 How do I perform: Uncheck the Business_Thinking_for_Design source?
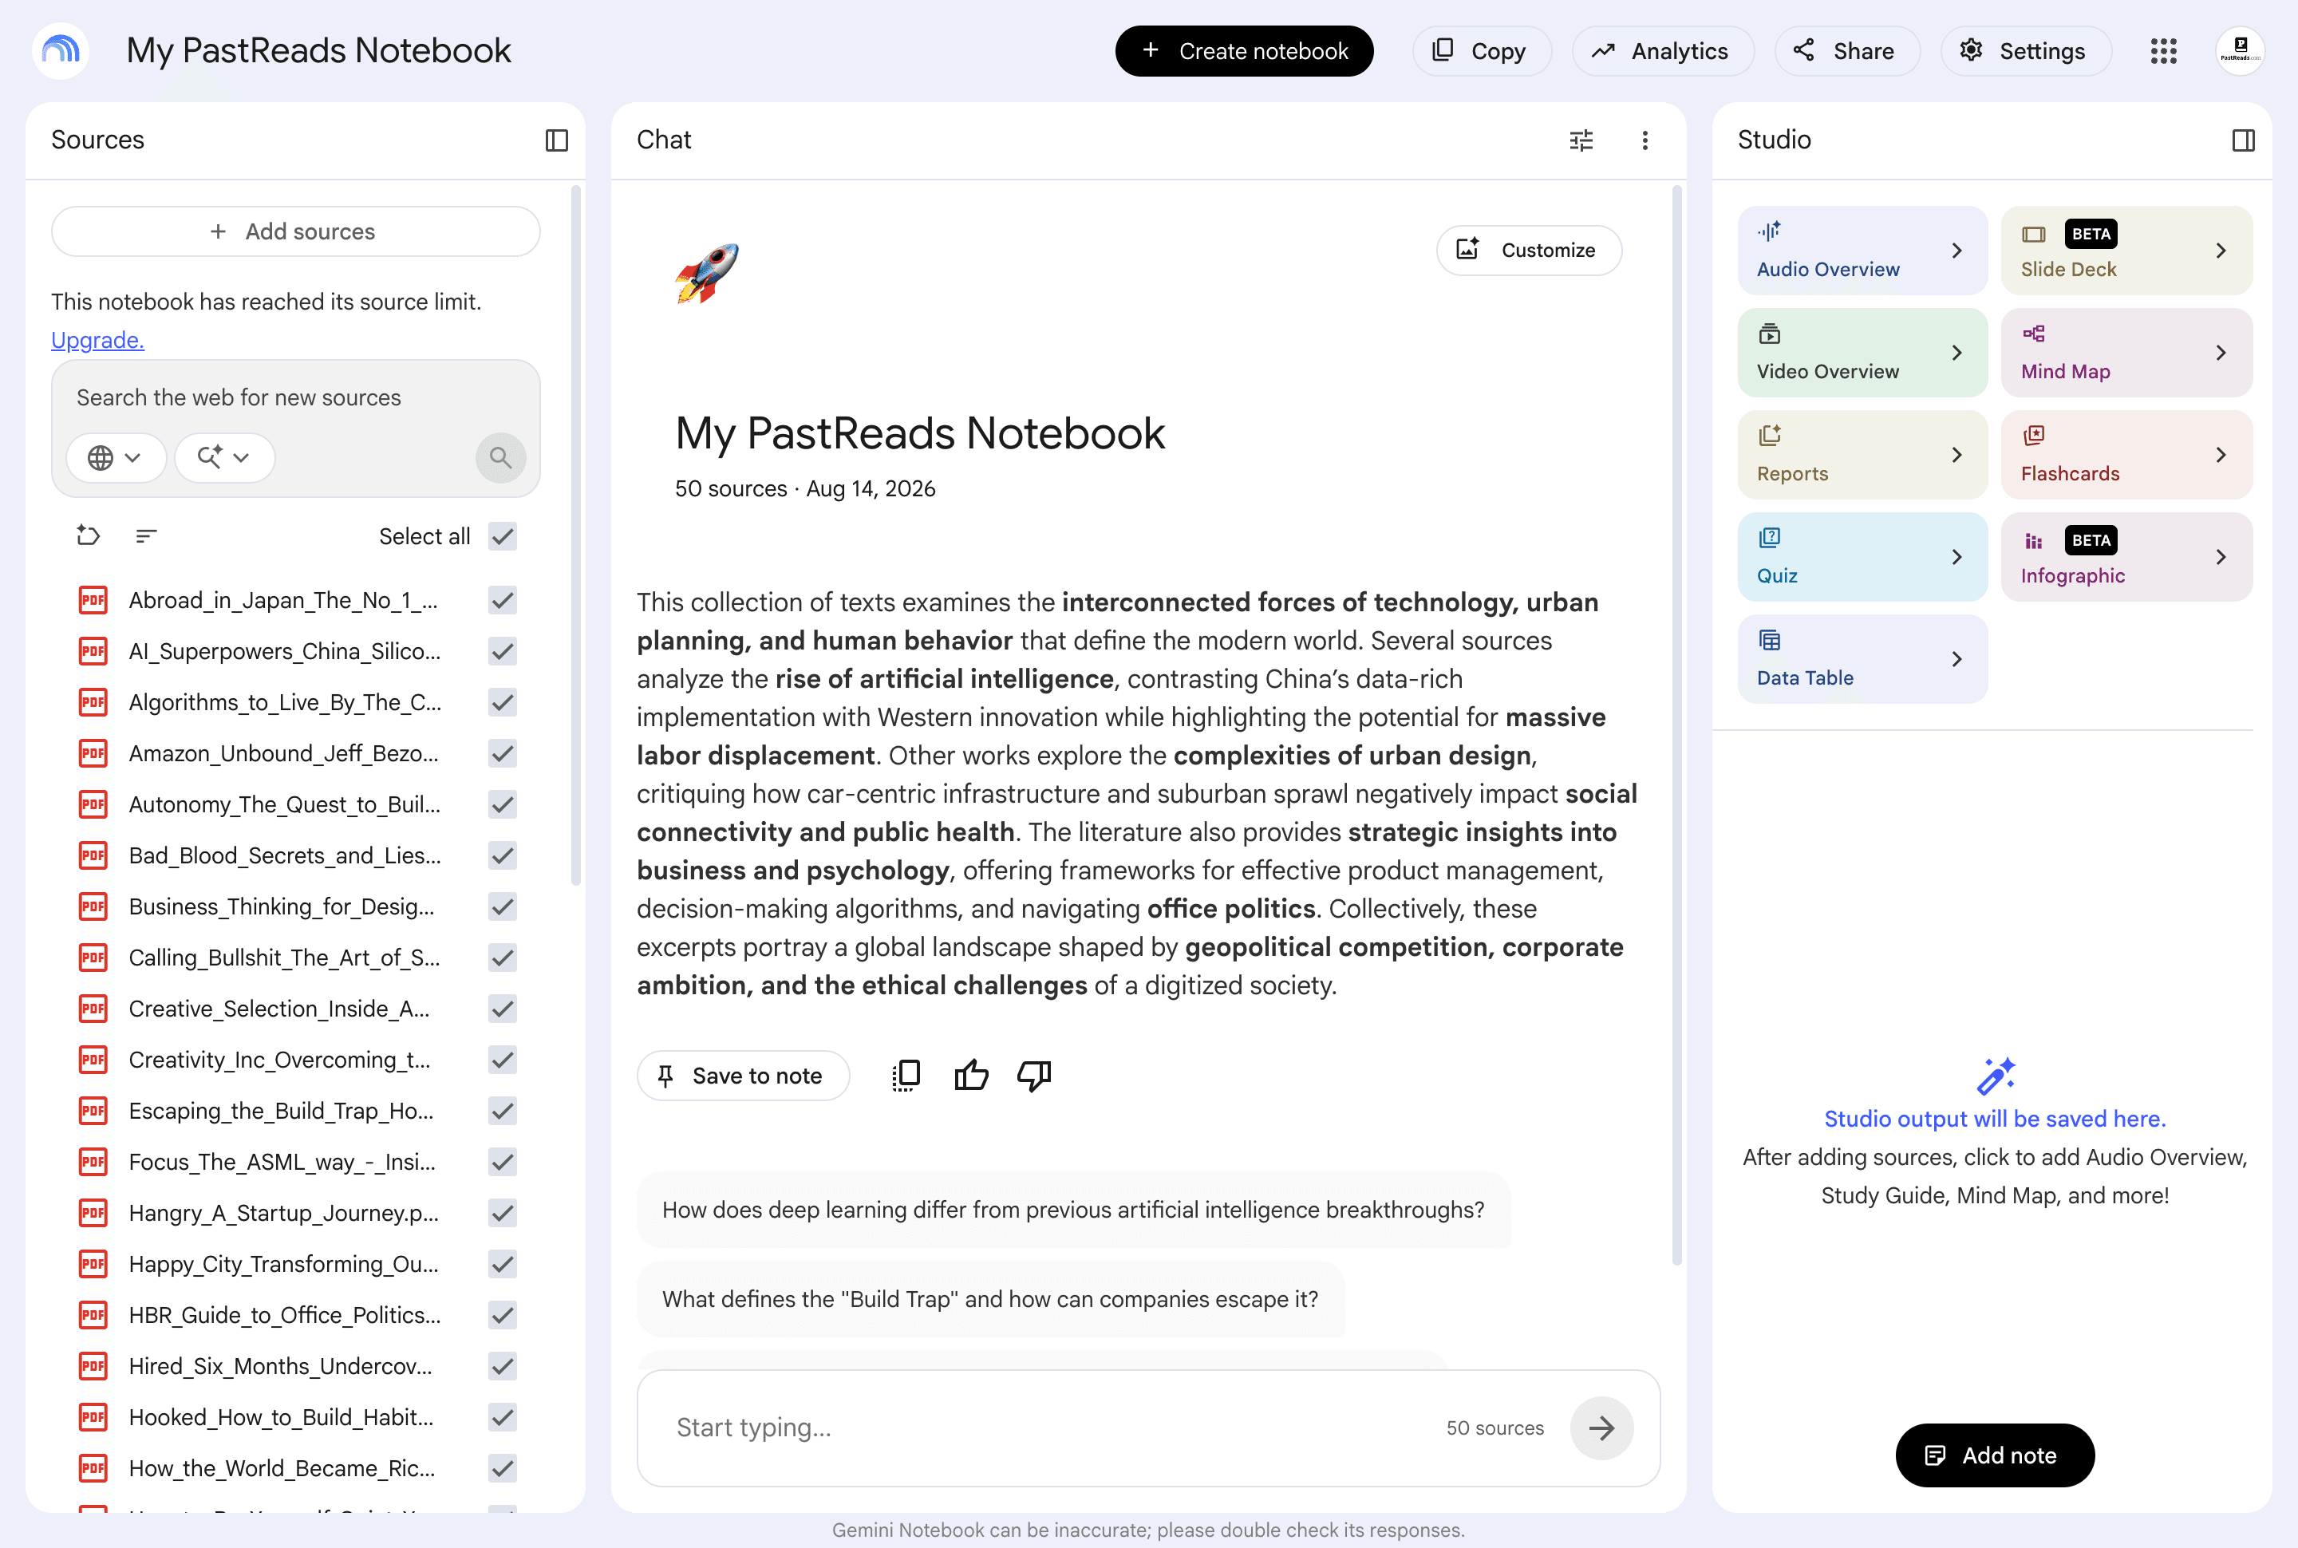coord(503,906)
